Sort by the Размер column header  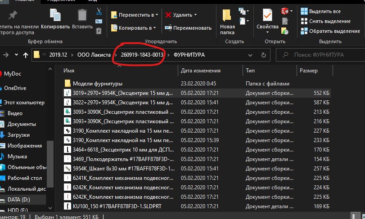309,71
